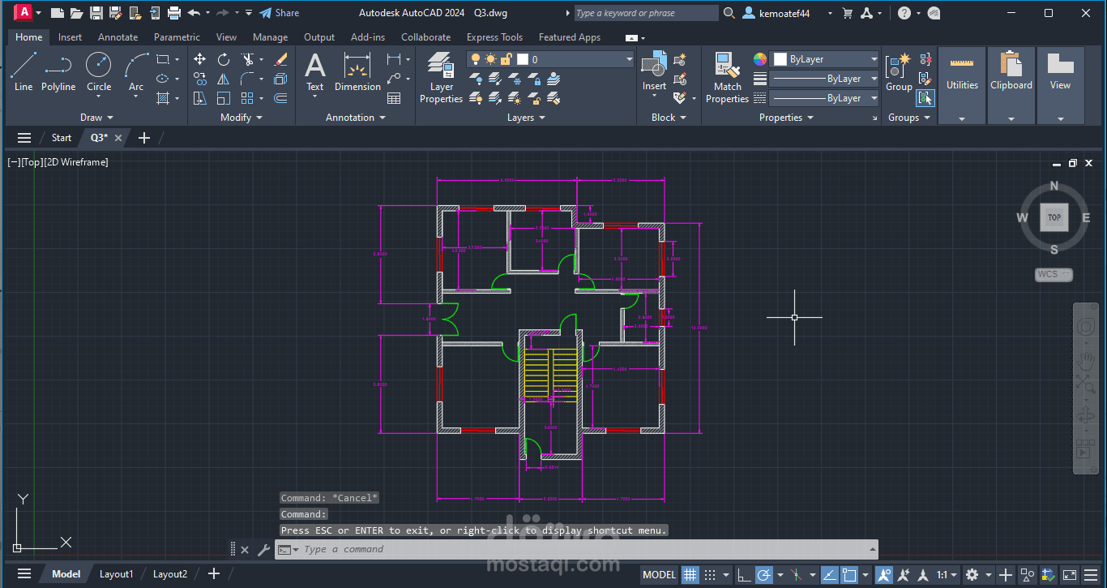Open the Layout1 tab
Screen dimensions: 1107x588
click(x=116, y=573)
